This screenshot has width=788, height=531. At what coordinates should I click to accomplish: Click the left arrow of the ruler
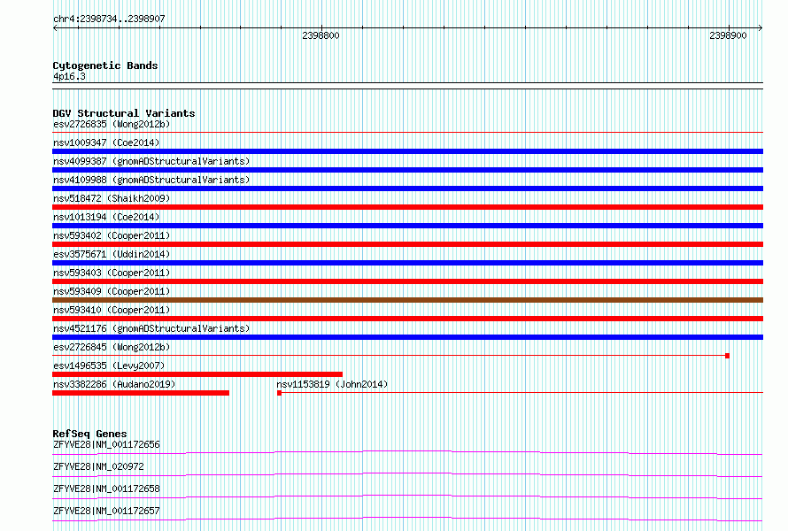[x=55, y=27]
